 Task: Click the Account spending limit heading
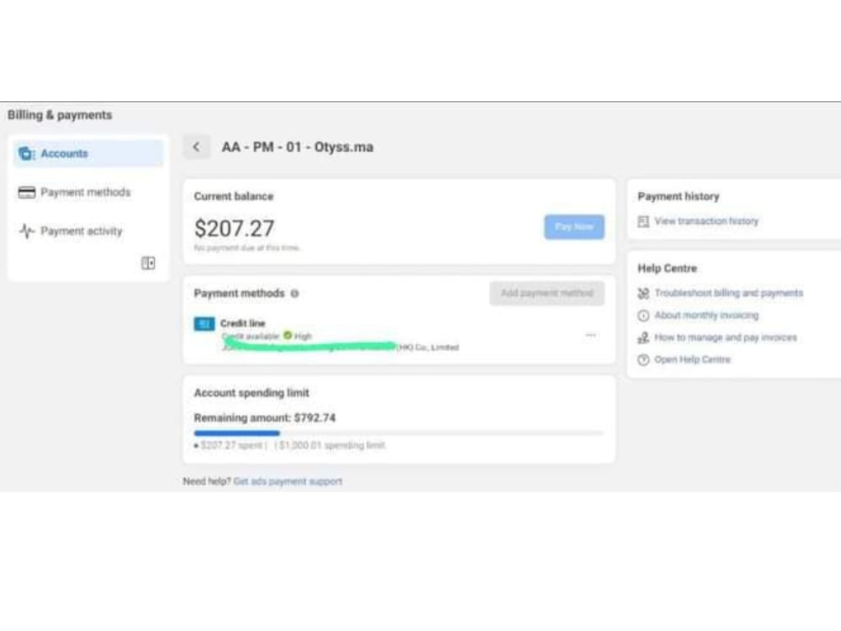coord(251,393)
